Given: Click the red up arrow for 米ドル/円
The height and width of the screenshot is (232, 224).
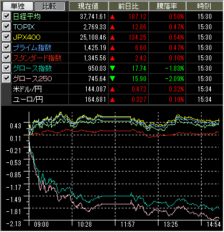Looking at the screenshot, I should coord(113,89).
